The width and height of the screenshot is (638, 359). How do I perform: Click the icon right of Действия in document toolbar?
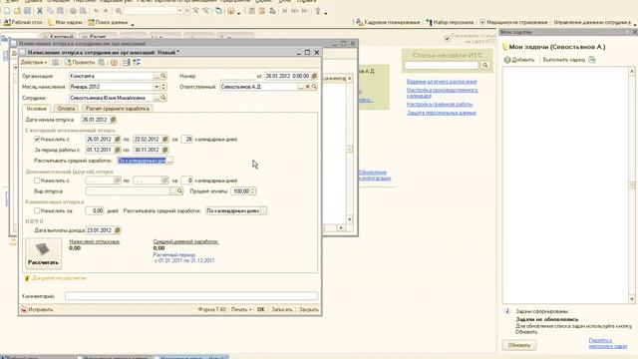56,62
